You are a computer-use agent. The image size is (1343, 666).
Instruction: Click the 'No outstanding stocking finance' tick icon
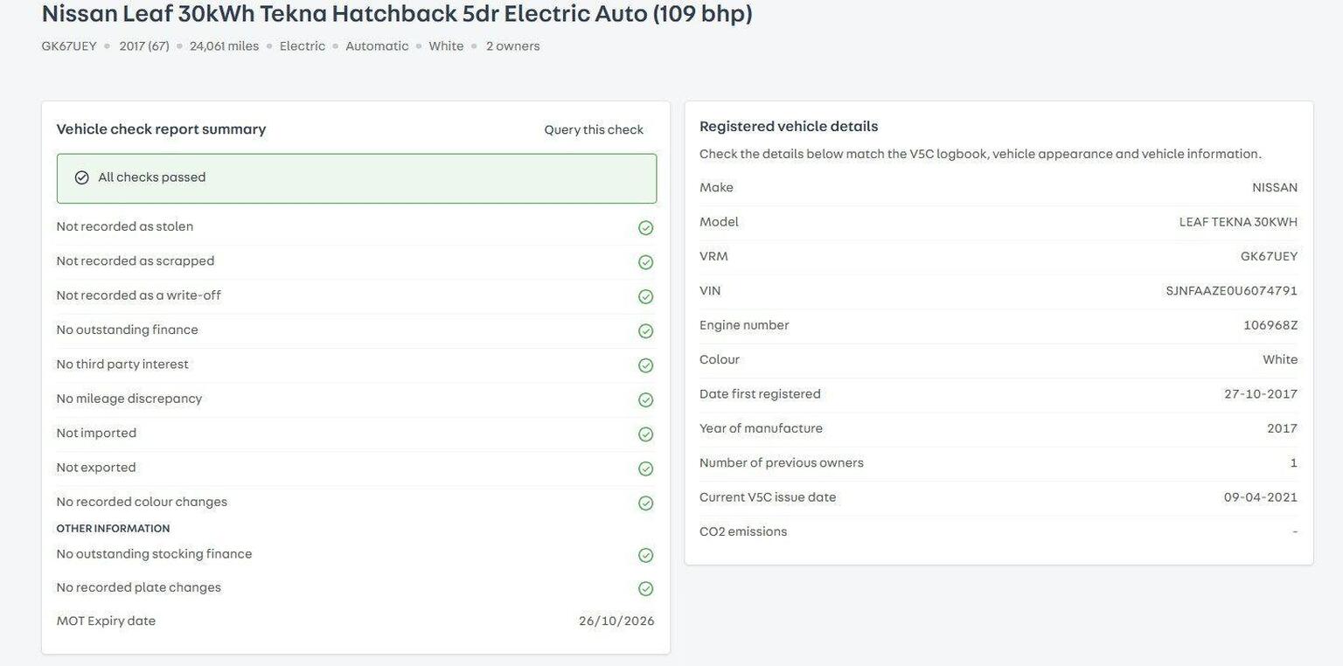[x=645, y=555]
